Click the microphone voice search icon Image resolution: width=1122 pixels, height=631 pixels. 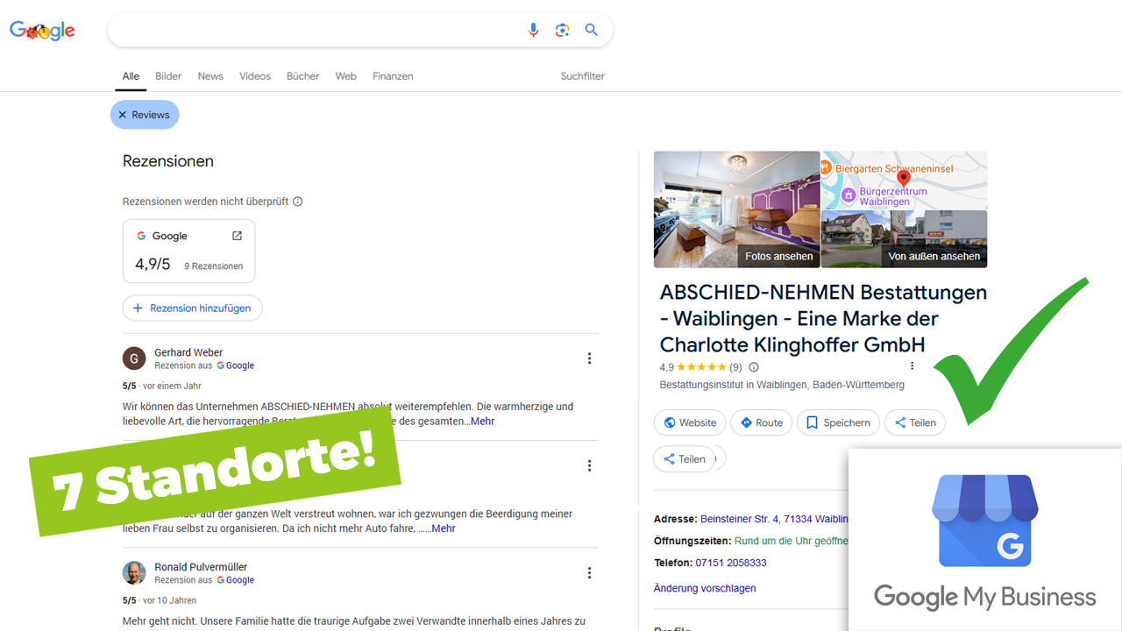point(533,31)
